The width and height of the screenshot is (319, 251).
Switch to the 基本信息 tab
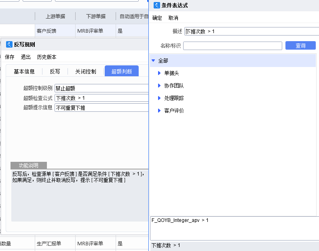[x=24, y=71]
